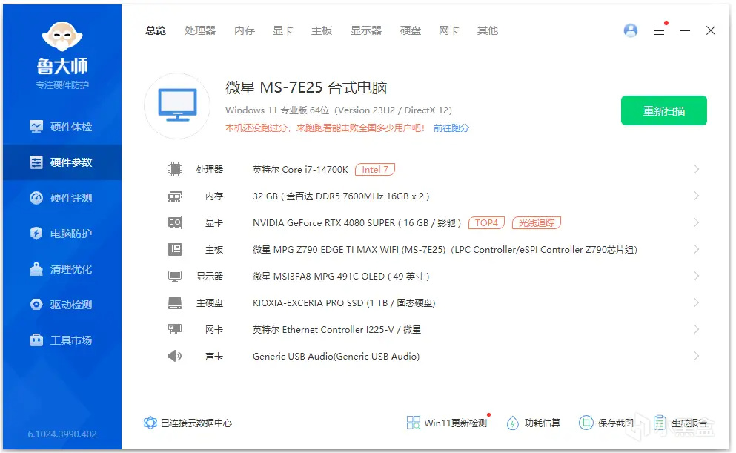Click the 微星 MS-7E25 台式电脑 title

[x=306, y=87]
